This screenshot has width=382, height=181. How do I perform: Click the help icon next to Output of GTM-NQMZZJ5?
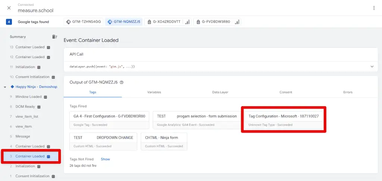(122, 82)
